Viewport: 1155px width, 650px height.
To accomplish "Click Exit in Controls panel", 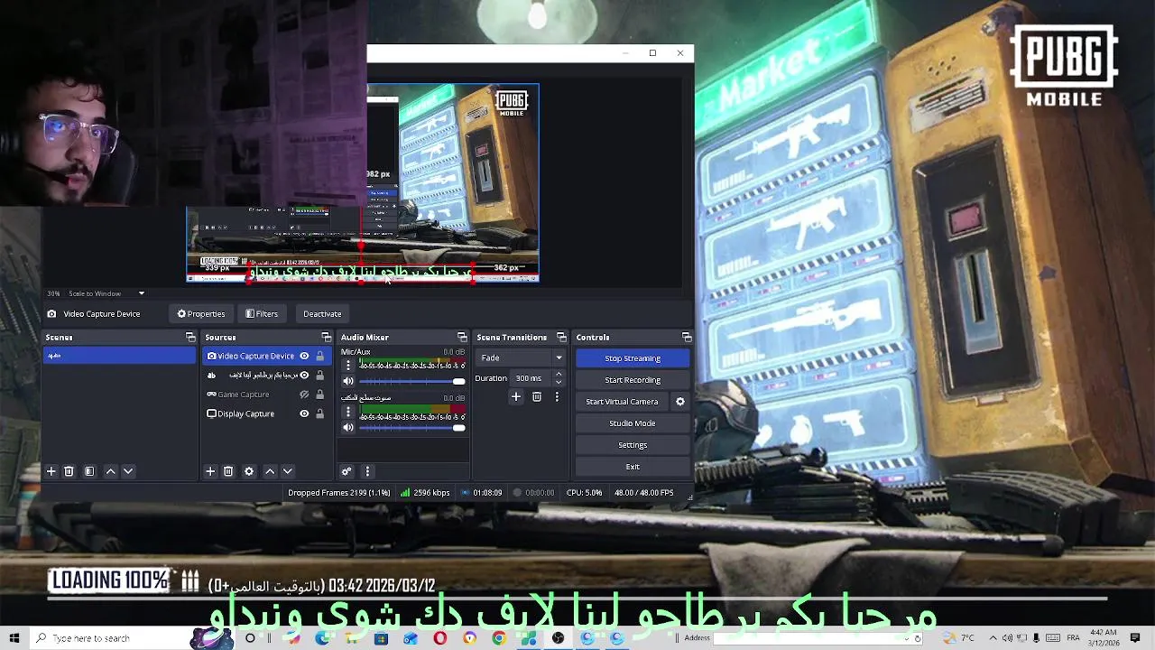I will pos(633,467).
